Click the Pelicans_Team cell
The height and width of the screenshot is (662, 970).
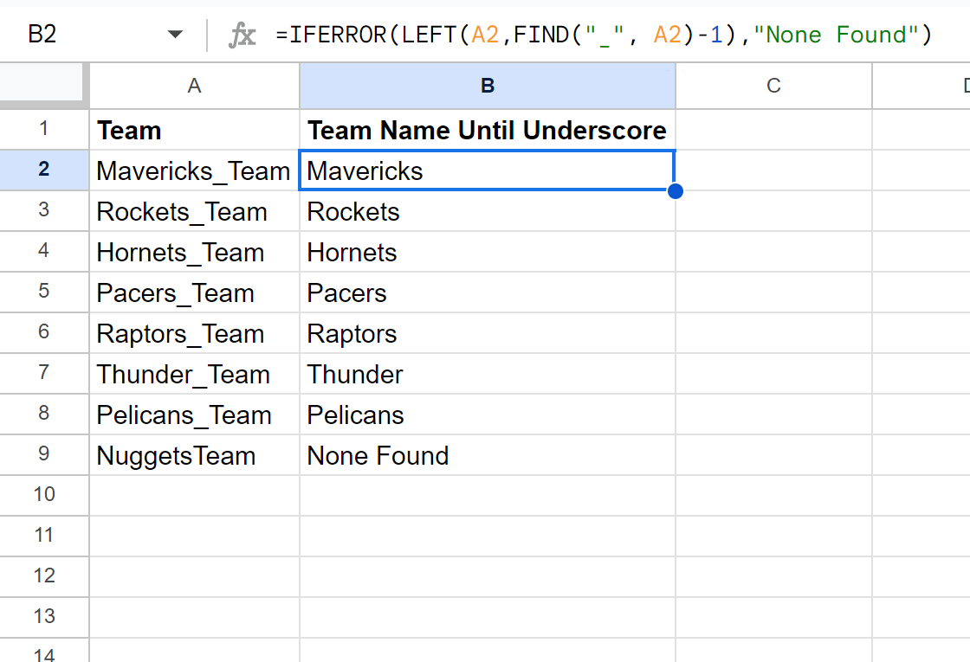click(x=193, y=415)
